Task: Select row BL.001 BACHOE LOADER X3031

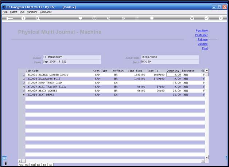Action: pos(115,75)
